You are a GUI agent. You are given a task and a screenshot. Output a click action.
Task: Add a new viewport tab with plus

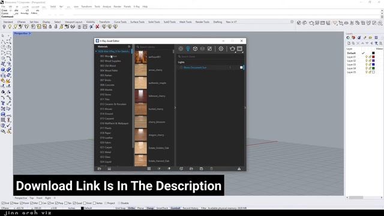pyautogui.click(x=55, y=198)
